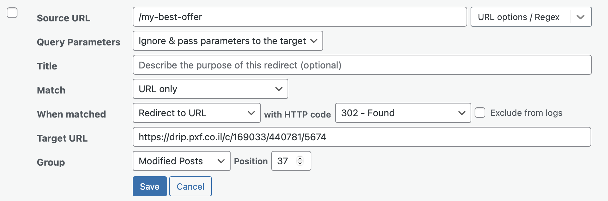Click the HTTP code dropdown chevron icon
608x201 pixels.
pyautogui.click(x=462, y=113)
